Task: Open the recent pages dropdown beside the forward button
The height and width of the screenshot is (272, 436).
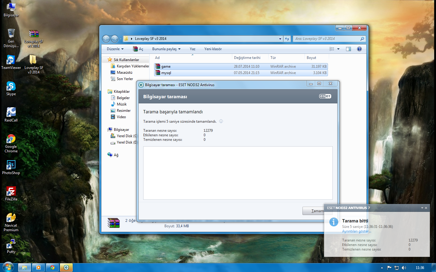Action: coord(121,39)
